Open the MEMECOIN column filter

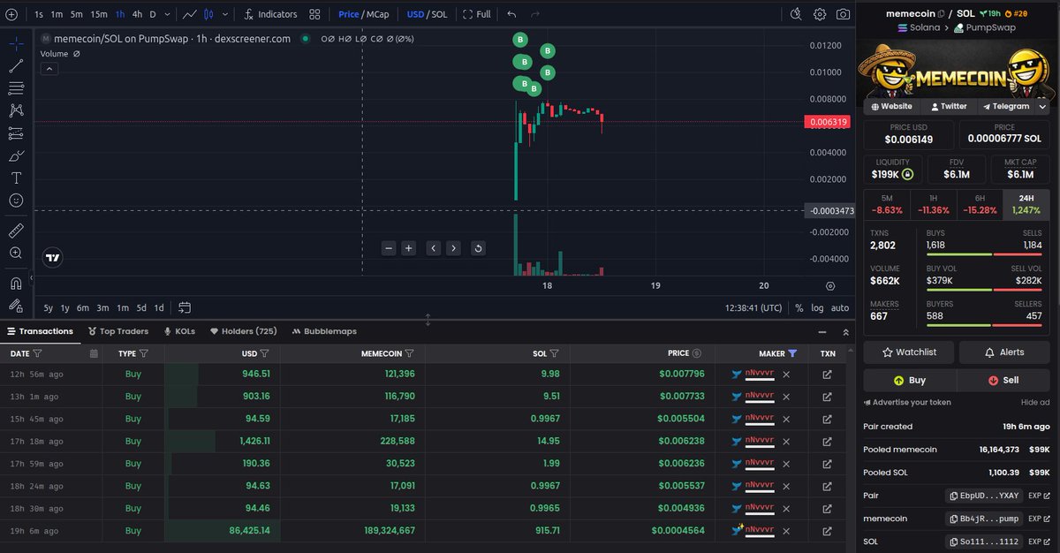tap(409, 353)
